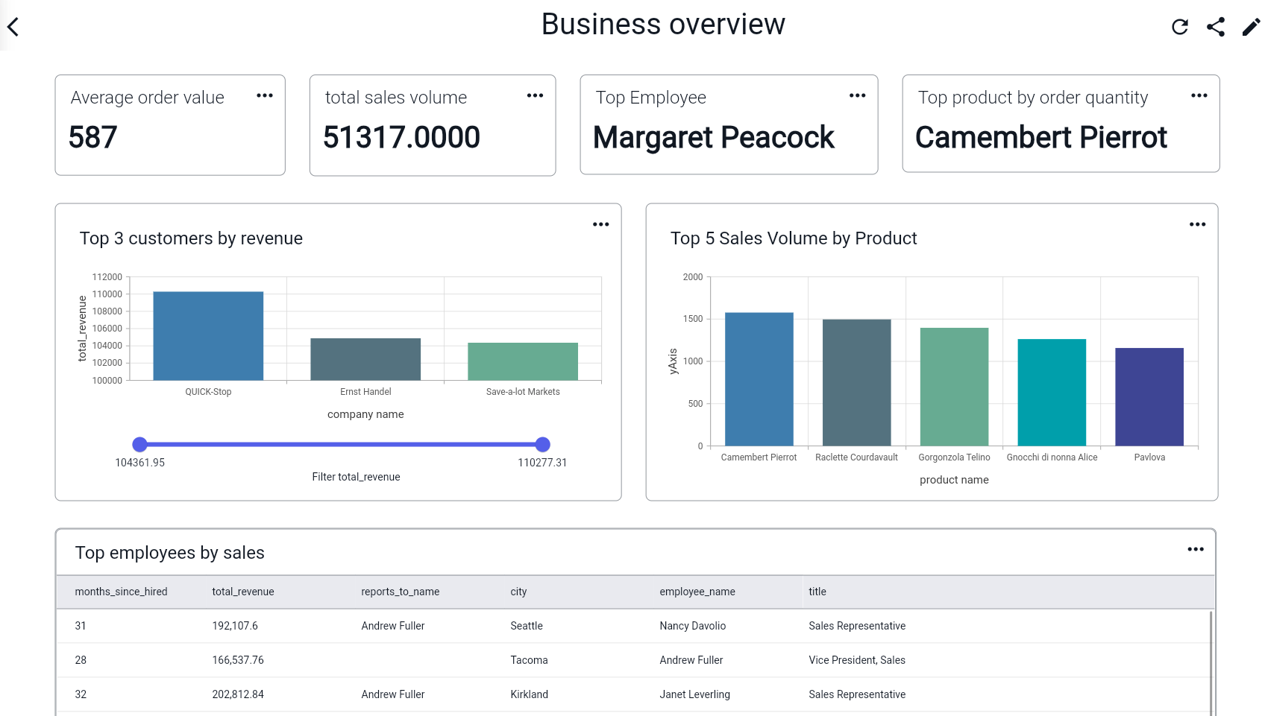1262x716 pixels.
Task: Refresh the Business overview dashboard
Action: 1181,26
